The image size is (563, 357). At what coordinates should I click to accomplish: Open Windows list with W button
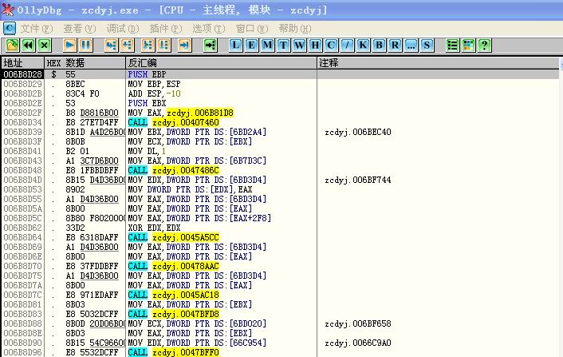tap(300, 46)
